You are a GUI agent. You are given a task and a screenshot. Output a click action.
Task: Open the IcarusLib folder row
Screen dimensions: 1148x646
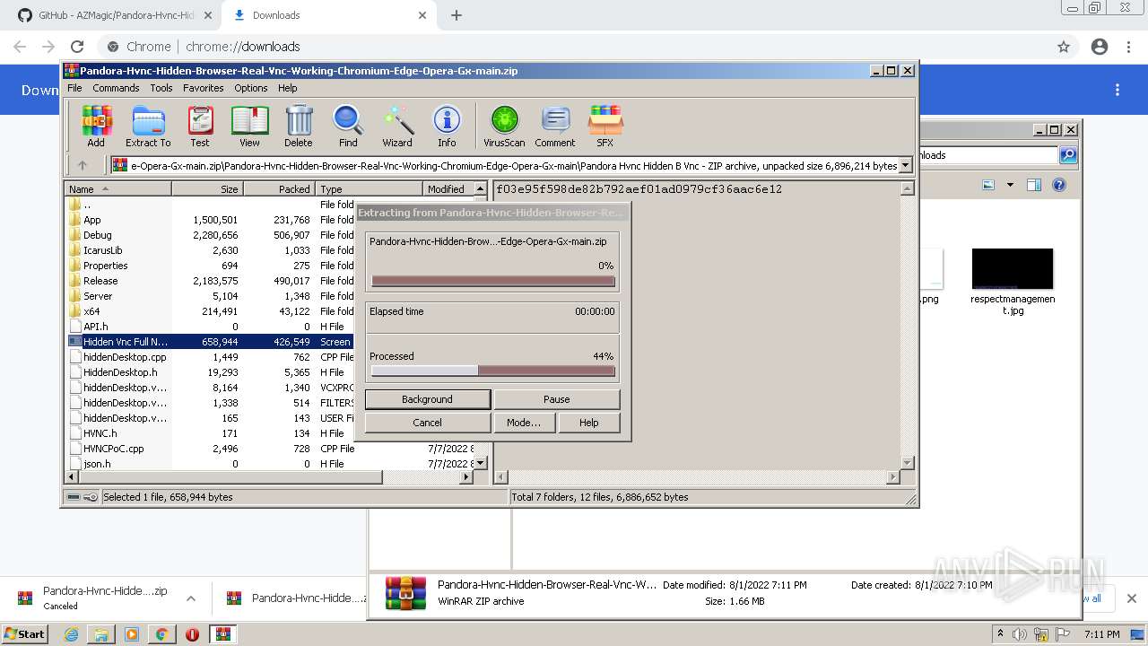pyautogui.click(x=211, y=250)
